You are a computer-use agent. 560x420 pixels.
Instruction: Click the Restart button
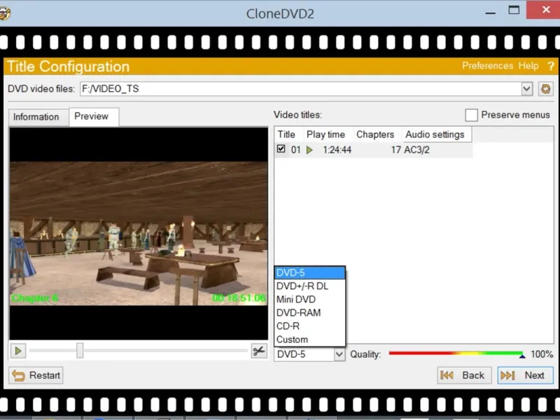point(36,375)
